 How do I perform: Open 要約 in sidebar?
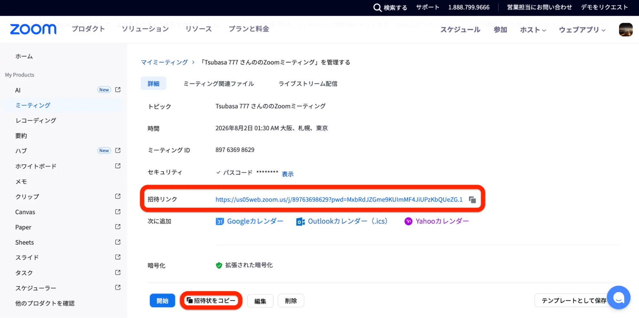pyautogui.click(x=21, y=136)
